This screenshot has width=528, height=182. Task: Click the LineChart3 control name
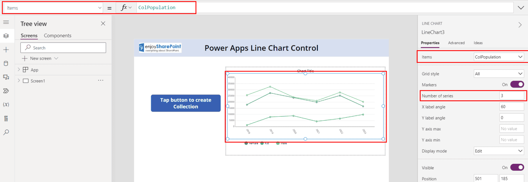point(433,32)
